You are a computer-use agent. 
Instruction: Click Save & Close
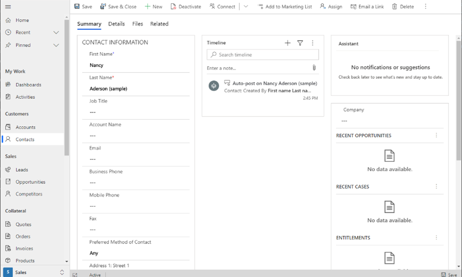coord(118,6)
